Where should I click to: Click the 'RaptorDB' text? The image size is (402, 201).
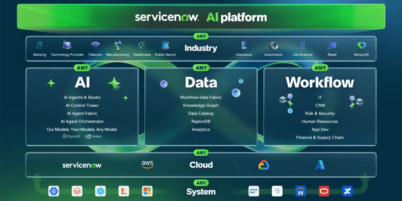pos(201,121)
